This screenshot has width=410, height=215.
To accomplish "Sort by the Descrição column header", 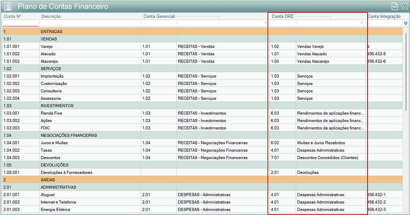I will tap(51, 16).
